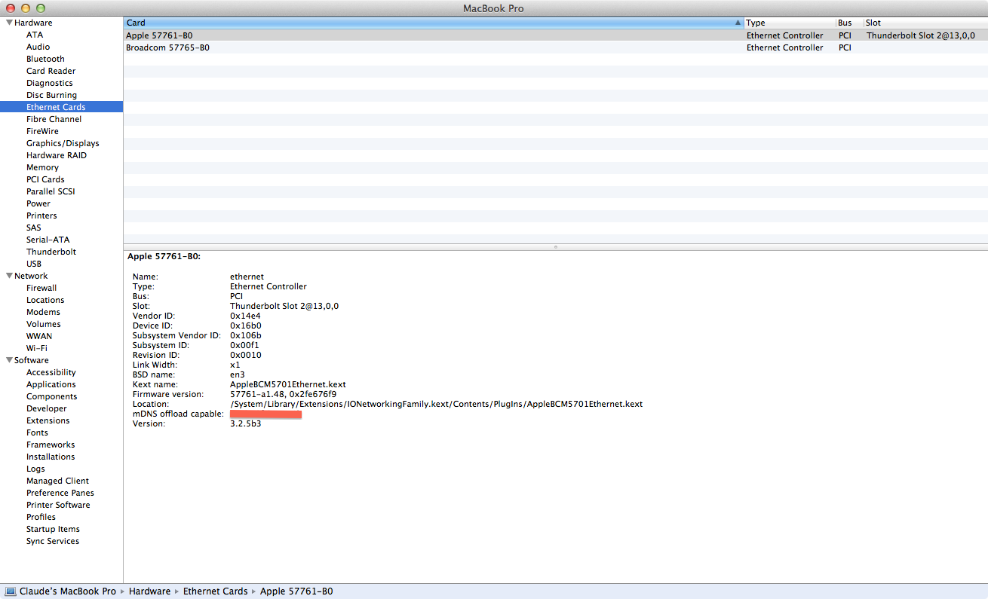Open Parallel SCSI entry

[x=51, y=191]
